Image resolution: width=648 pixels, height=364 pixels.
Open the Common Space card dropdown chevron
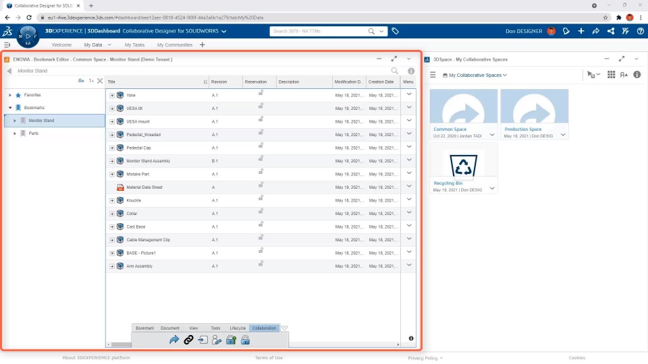(x=492, y=135)
